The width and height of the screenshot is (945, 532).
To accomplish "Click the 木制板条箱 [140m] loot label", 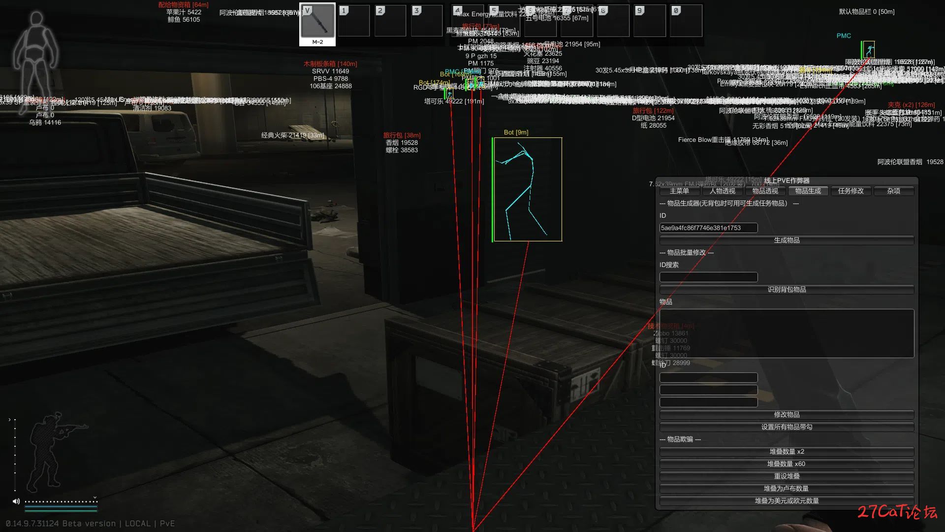I will coord(330,64).
